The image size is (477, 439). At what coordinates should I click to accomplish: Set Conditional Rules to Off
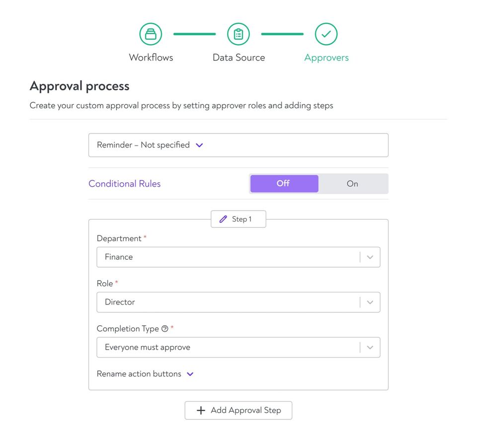pyautogui.click(x=284, y=184)
